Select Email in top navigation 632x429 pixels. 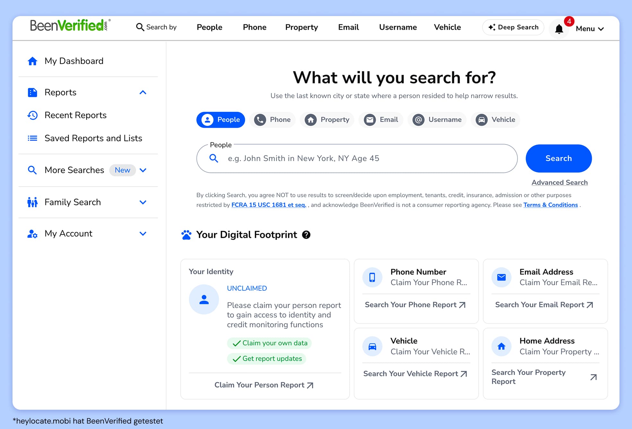[x=349, y=27]
